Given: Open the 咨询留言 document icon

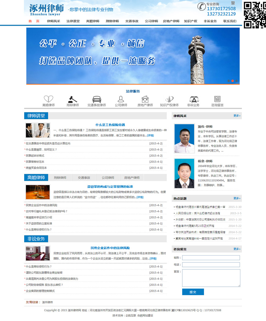Looking at the screenshot, I should click(x=217, y=99).
